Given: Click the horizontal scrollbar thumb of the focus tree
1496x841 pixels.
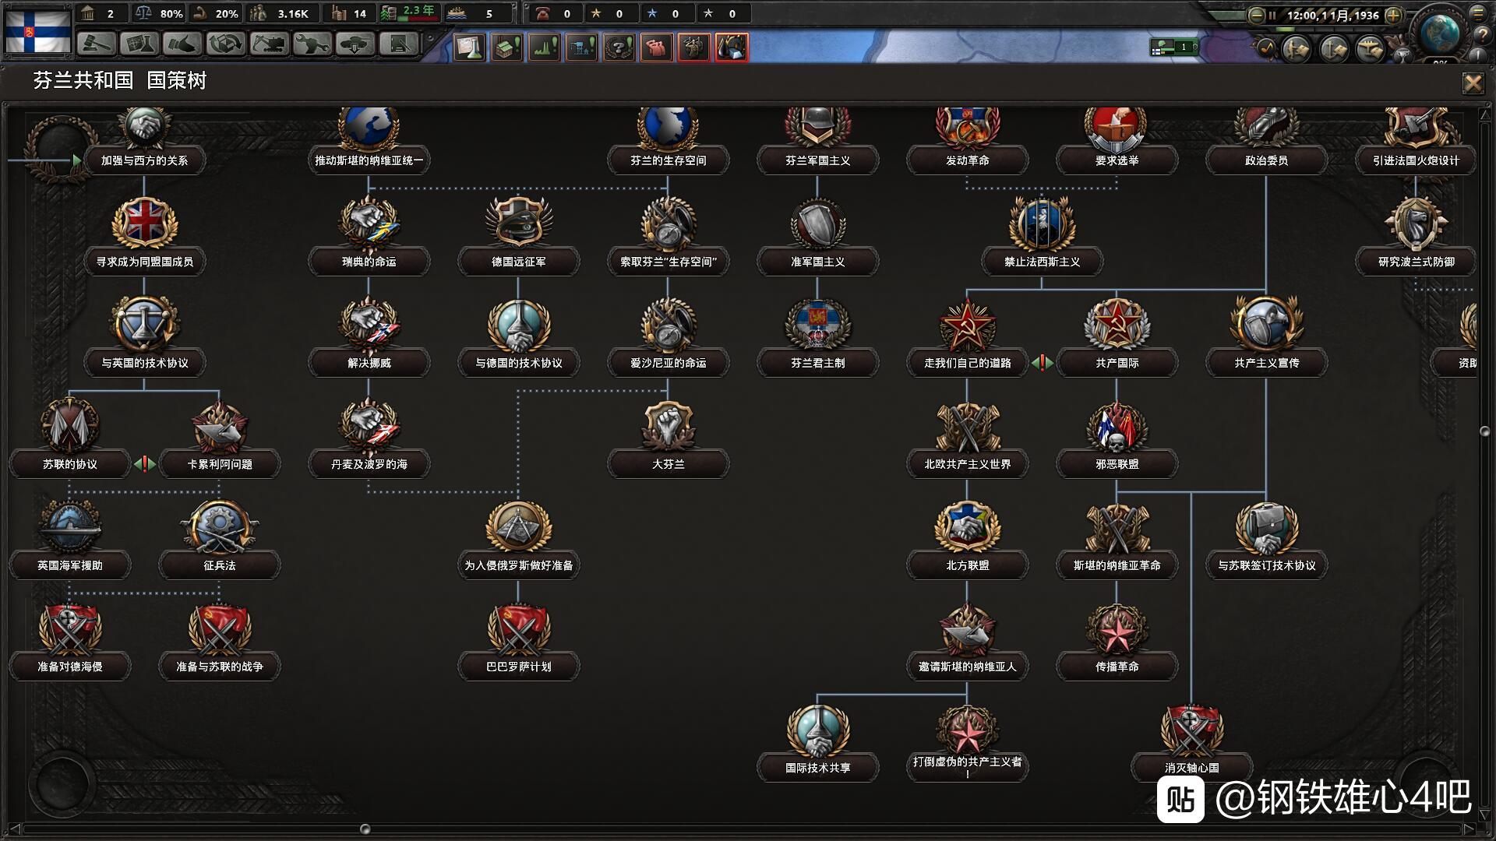Looking at the screenshot, I should 365,829.
